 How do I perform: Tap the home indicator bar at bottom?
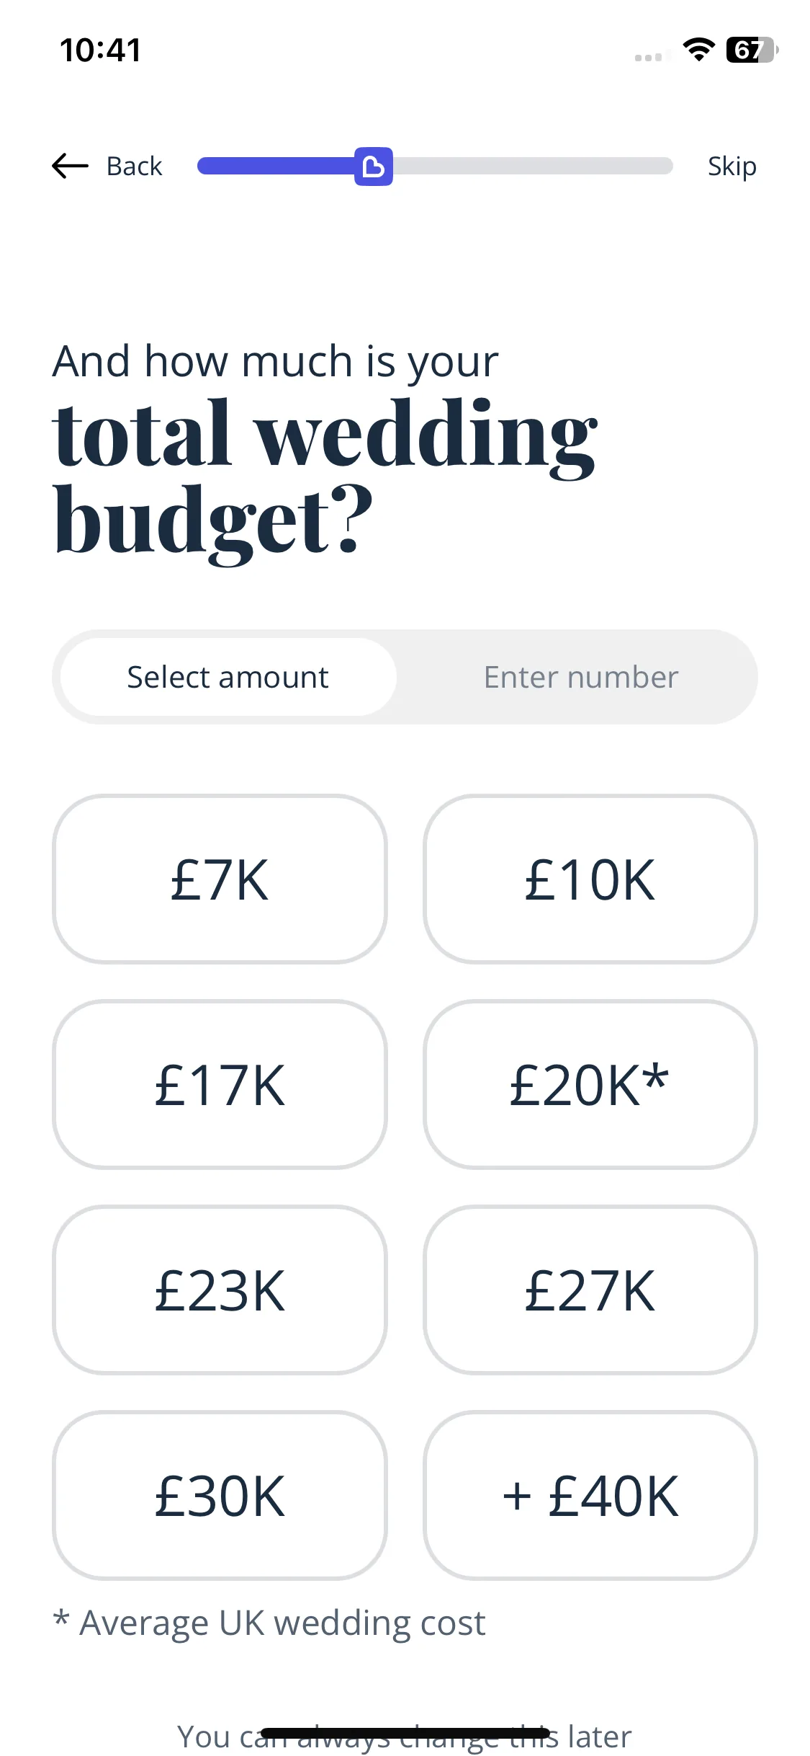tap(405, 1733)
